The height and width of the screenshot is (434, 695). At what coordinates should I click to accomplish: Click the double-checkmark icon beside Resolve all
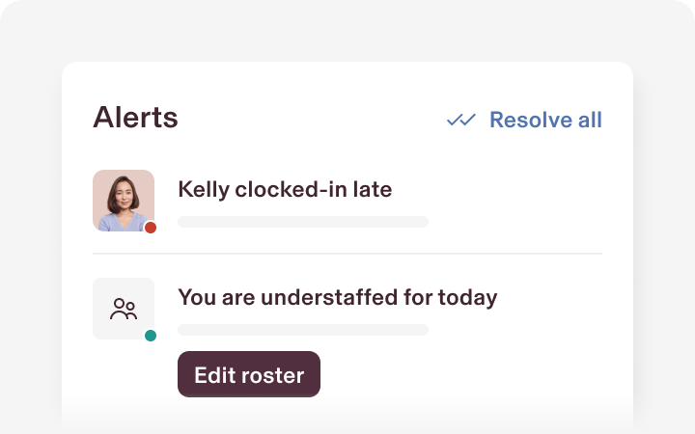click(461, 120)
